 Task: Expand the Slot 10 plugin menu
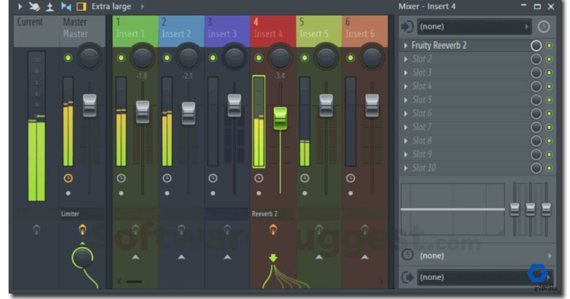[406, 168]
